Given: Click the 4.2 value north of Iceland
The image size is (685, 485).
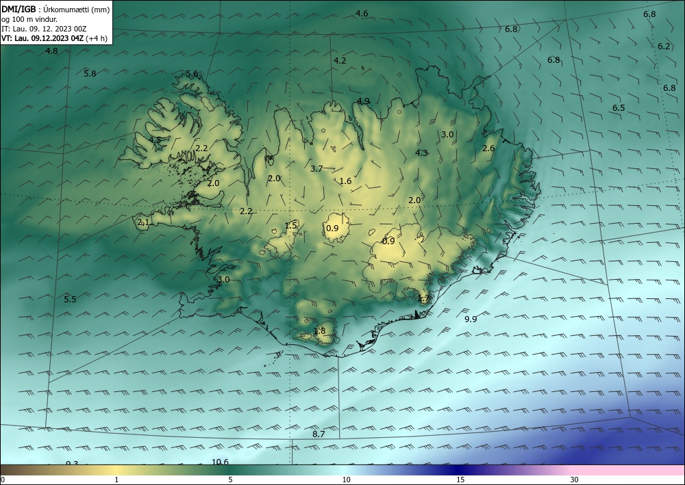Looking at the screenshot, I should coord(340,61).
